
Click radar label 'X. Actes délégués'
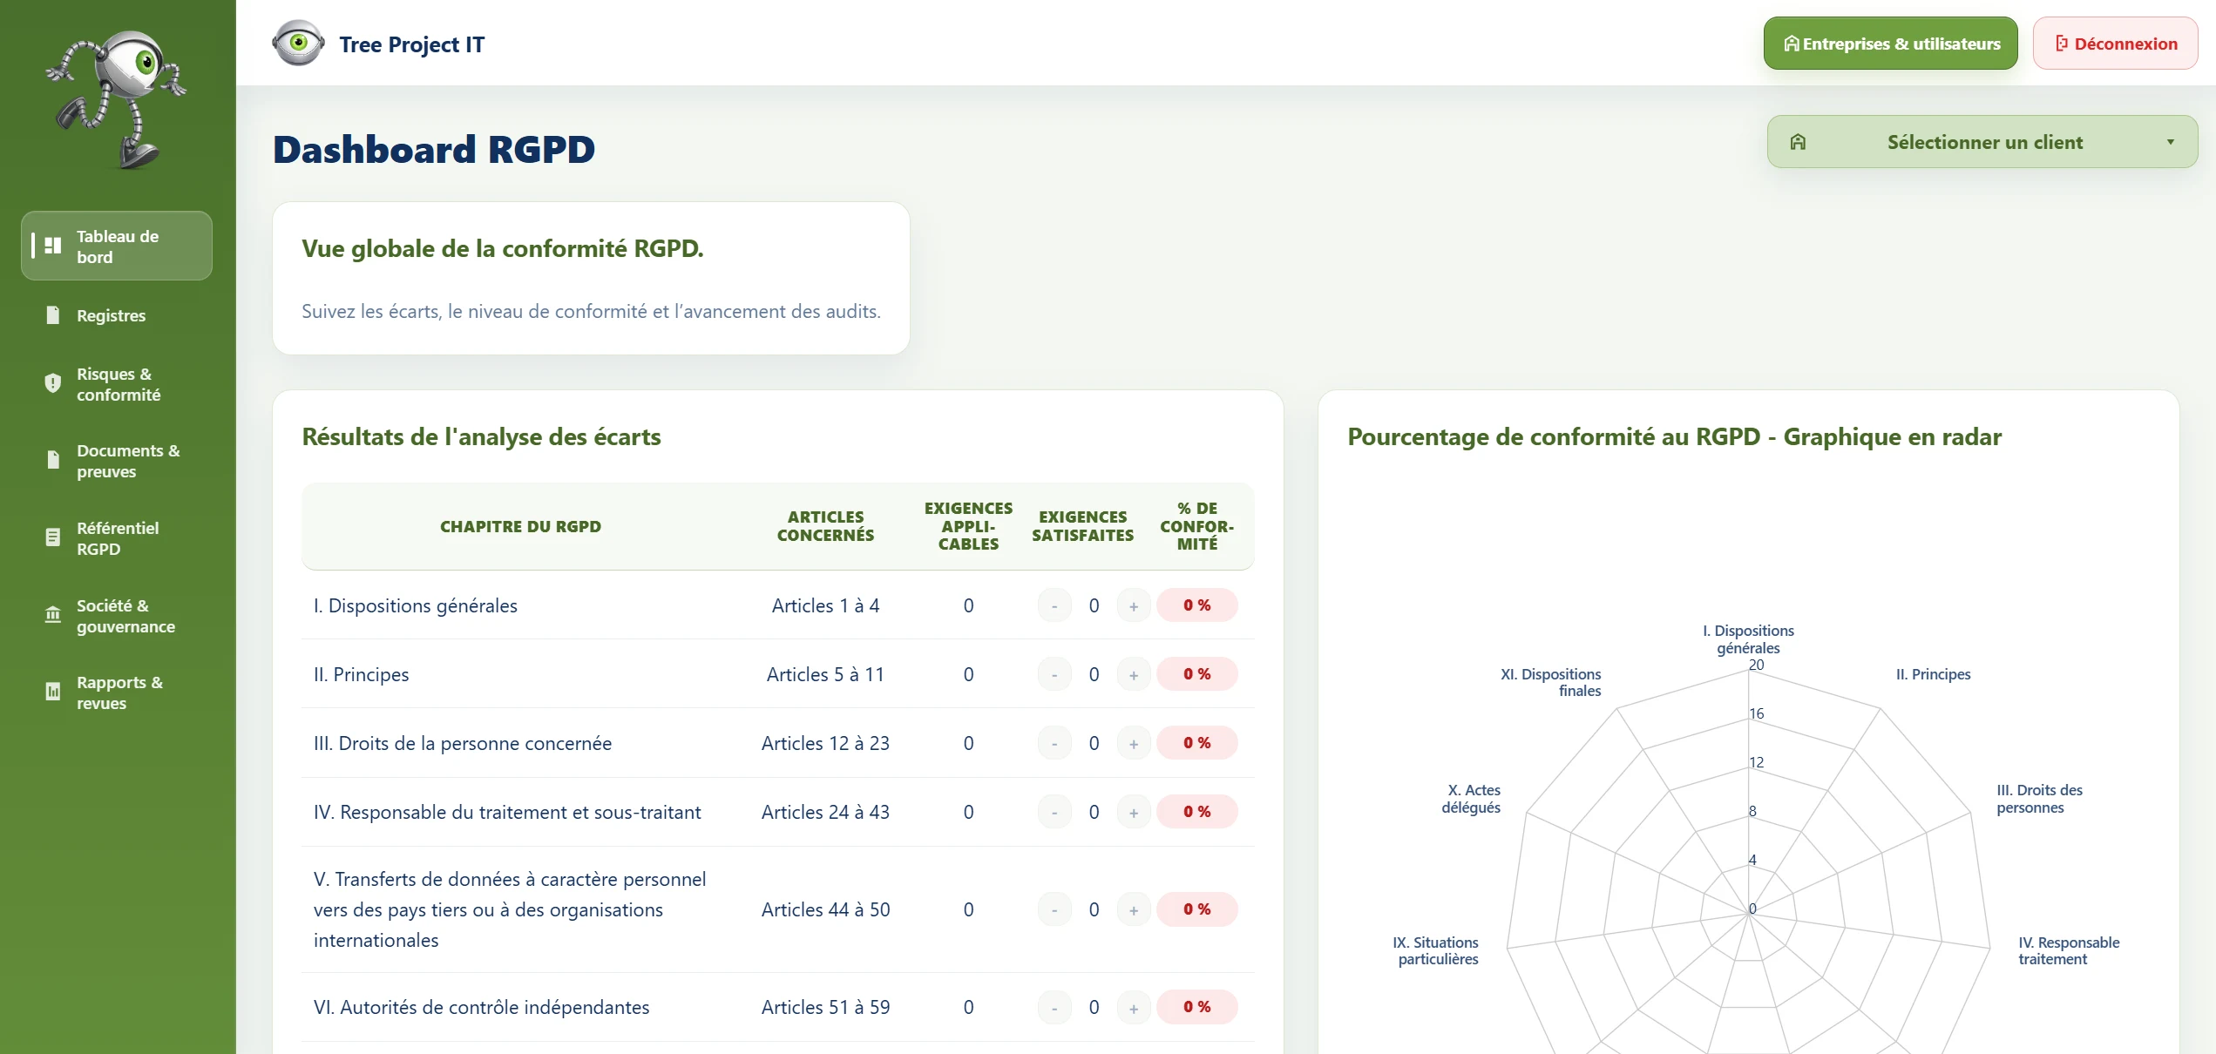pos(1471,799)
